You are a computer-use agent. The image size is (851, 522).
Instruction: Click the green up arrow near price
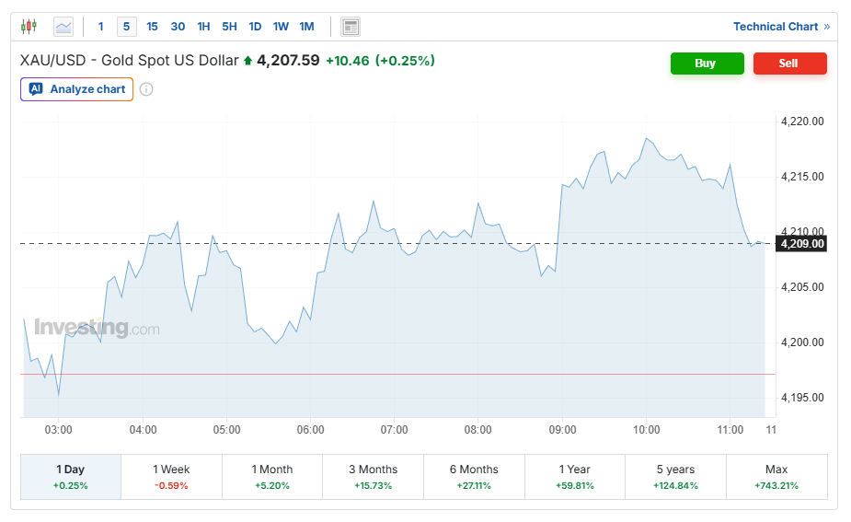[247, 62]
